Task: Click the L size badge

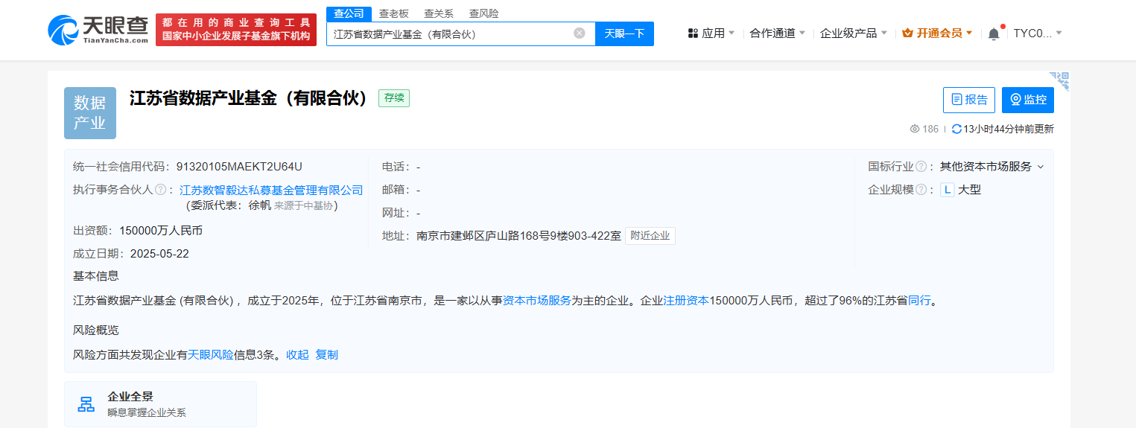Action: [947, 190]
